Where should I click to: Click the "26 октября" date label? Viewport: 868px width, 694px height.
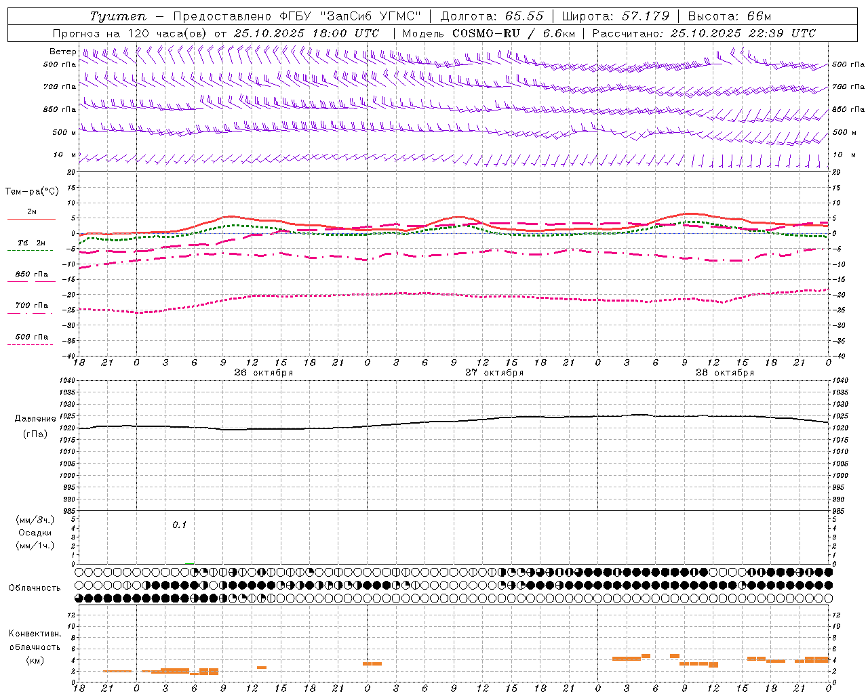pyautogui.click(x=264, y=372)
